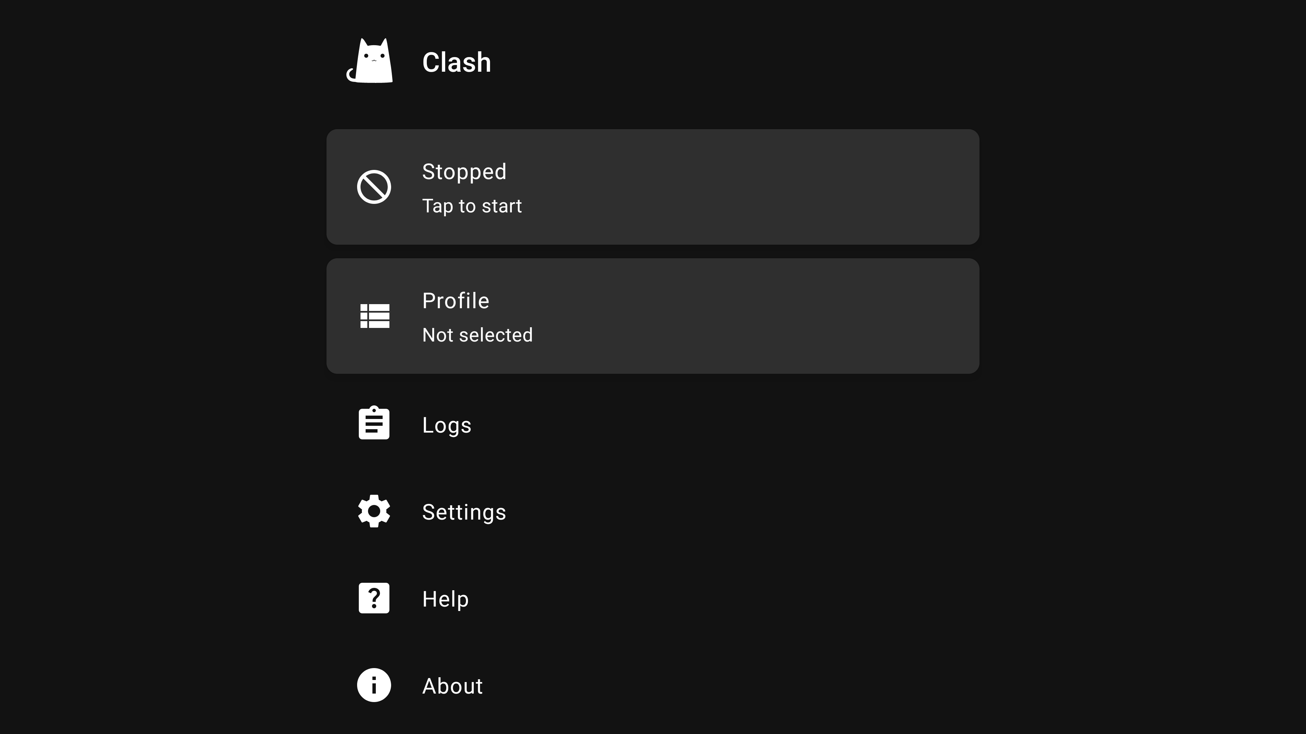Open Settings via the gear icon

(x=374, y=511)
